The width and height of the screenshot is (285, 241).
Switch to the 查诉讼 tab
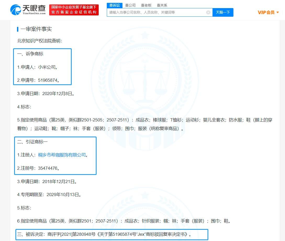(x=115, y=5)
